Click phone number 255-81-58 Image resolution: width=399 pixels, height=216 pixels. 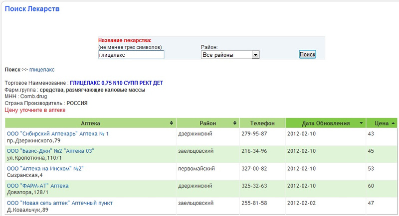pos(254,203)
